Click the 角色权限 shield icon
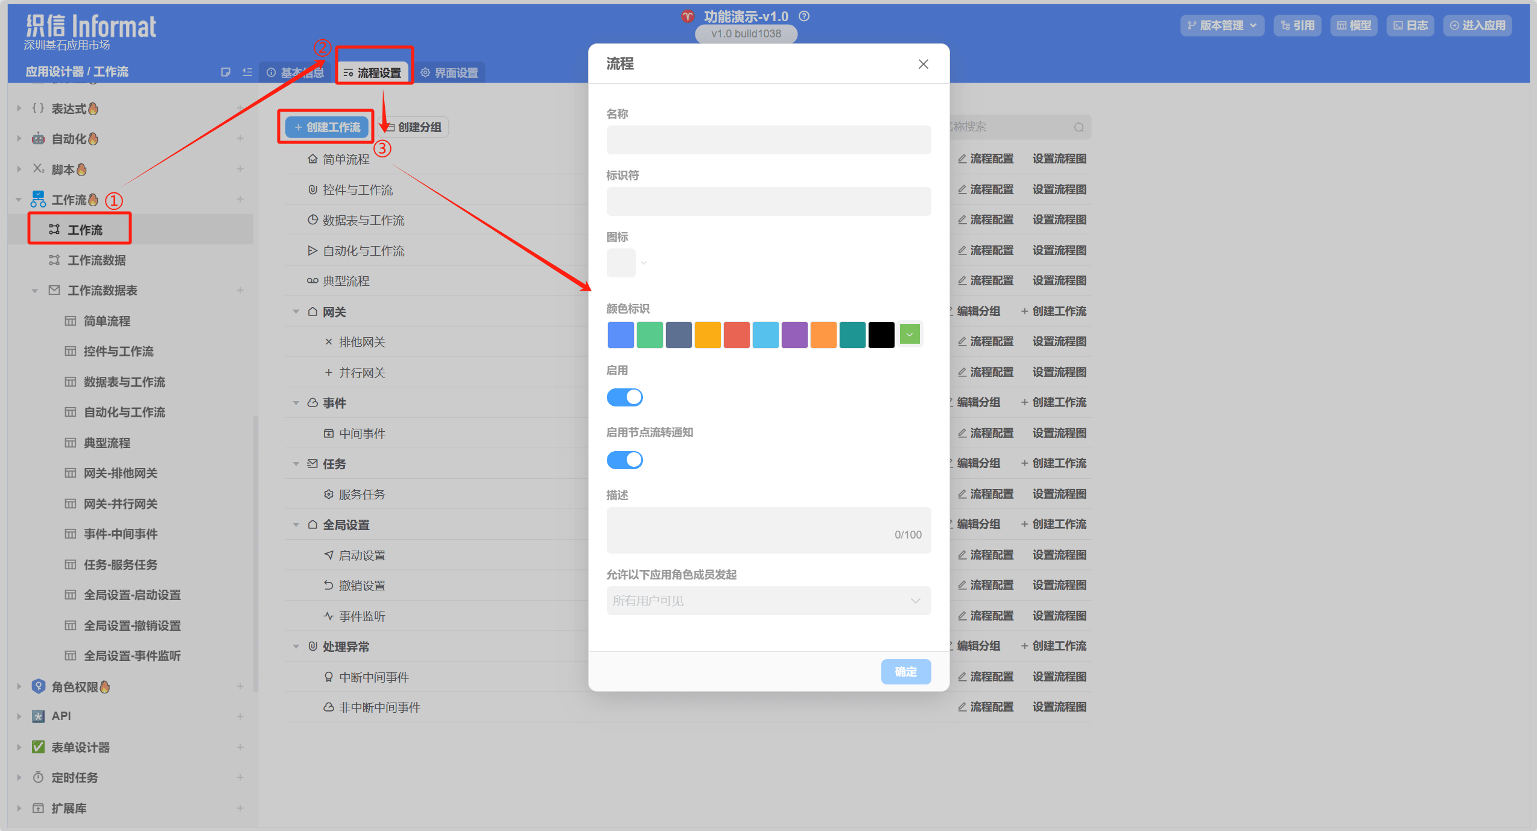Viewport: 1537px width, 831px height. click(x=38, y=686)
